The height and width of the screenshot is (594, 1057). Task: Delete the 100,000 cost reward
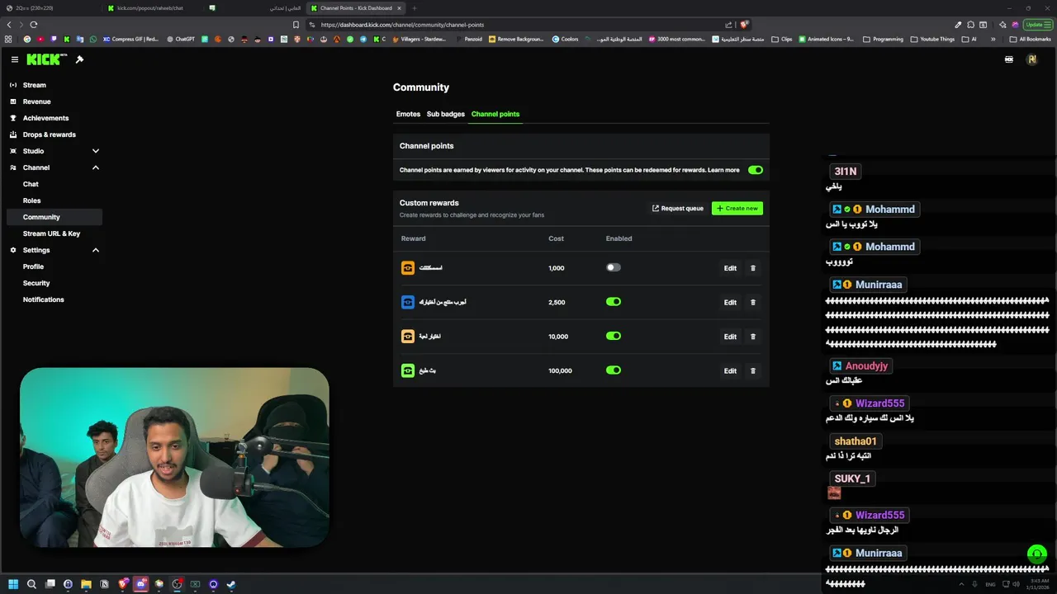coord(752,370)
